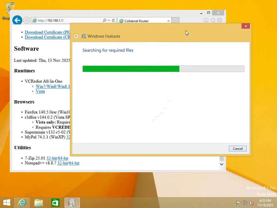Select the Collabnet Router tab
The image size is (277, 208).
[x=144, y=21]
